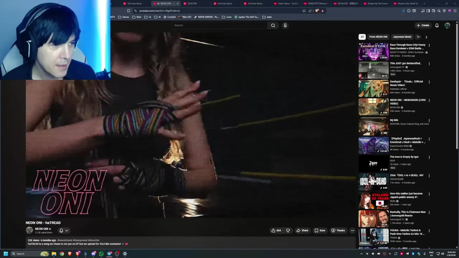
Task: Open Jupiter DeFi bookmark
Action: click(247, 17)
